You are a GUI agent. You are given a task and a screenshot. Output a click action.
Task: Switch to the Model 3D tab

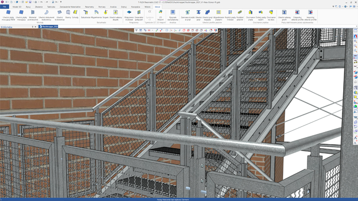17,7
